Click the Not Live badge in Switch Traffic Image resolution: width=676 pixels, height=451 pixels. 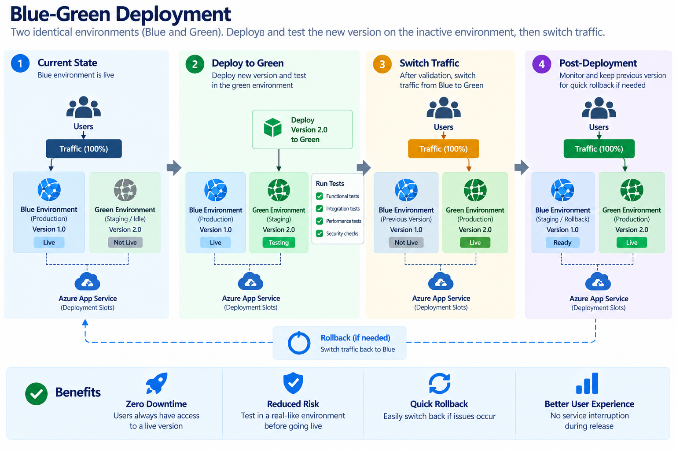pyautogui.click(x=406, y=243)
